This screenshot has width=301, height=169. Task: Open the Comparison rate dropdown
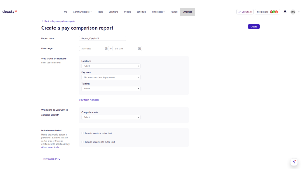[x=111, y=117]
